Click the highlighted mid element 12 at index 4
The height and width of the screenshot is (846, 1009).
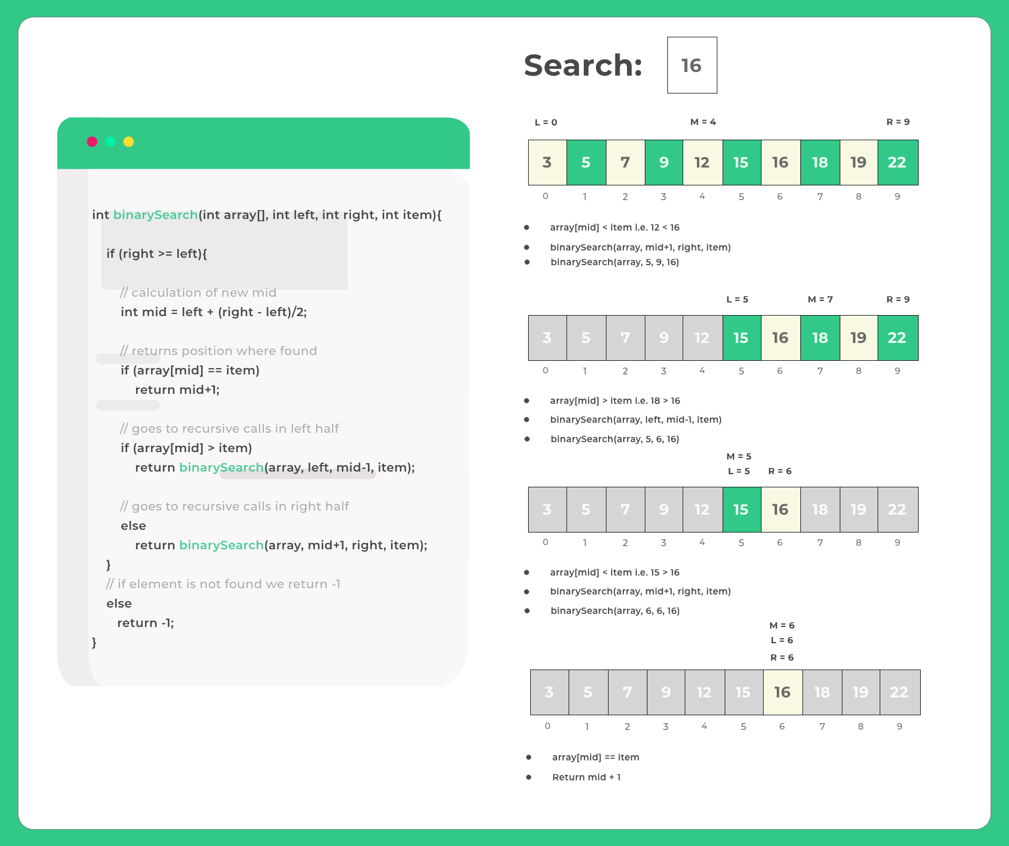701,163
